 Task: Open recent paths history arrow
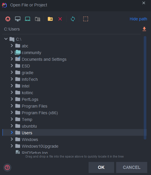[144, 29]
